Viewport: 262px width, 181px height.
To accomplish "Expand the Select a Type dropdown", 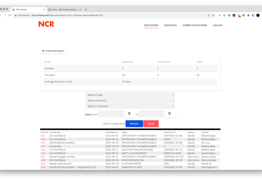I will pos(131,95).
